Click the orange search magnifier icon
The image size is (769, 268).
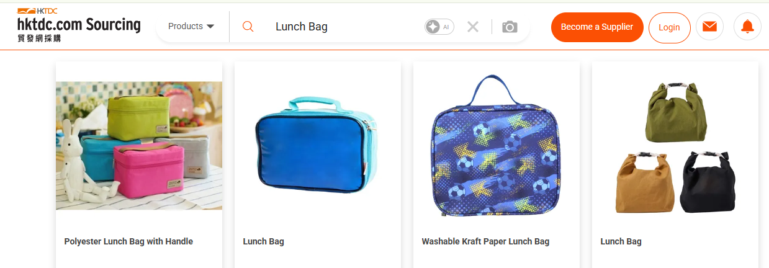248,27
